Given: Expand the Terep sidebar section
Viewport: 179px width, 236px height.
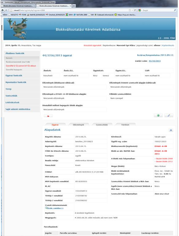Looking at the screenshot, I should [9, 89].
